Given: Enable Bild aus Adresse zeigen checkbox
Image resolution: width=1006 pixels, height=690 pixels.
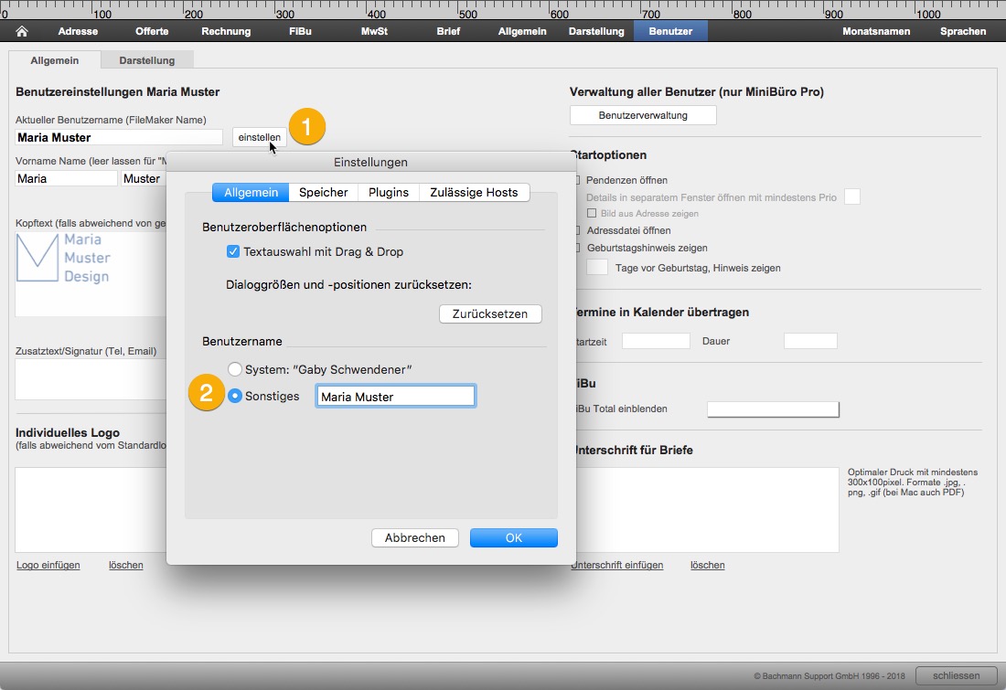Looking at the screenshot, I should [x=592, y=213].
